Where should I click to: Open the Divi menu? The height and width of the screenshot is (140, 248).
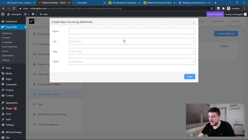click(8, 138)
